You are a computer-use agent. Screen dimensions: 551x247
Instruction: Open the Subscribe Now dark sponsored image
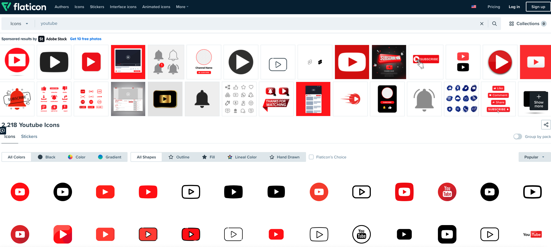[389, 62]
